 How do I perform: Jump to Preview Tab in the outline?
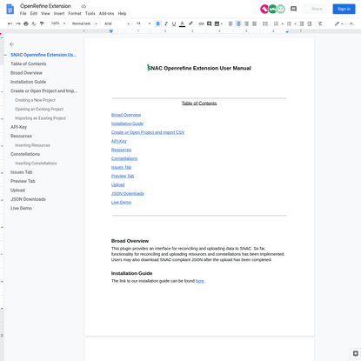pos(23,181)
